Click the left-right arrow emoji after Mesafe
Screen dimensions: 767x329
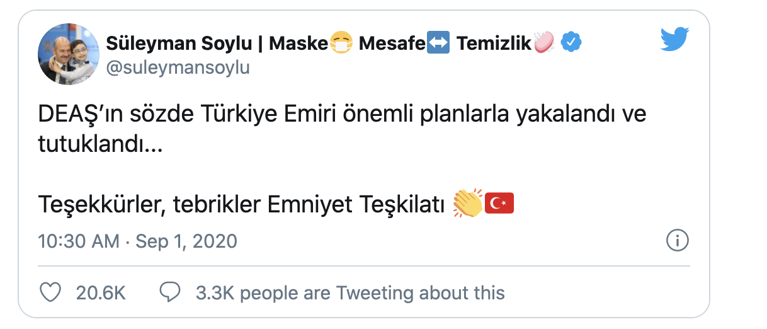point(438,43)
